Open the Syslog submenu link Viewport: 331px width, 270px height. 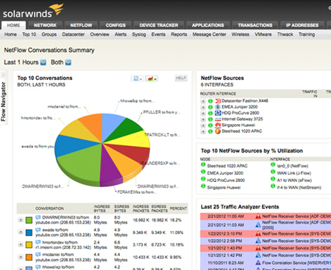pyautogui.click(x=139, y=34)
